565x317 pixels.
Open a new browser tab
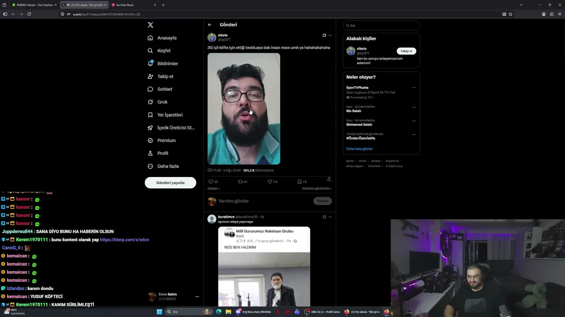(x=163, y=5)
